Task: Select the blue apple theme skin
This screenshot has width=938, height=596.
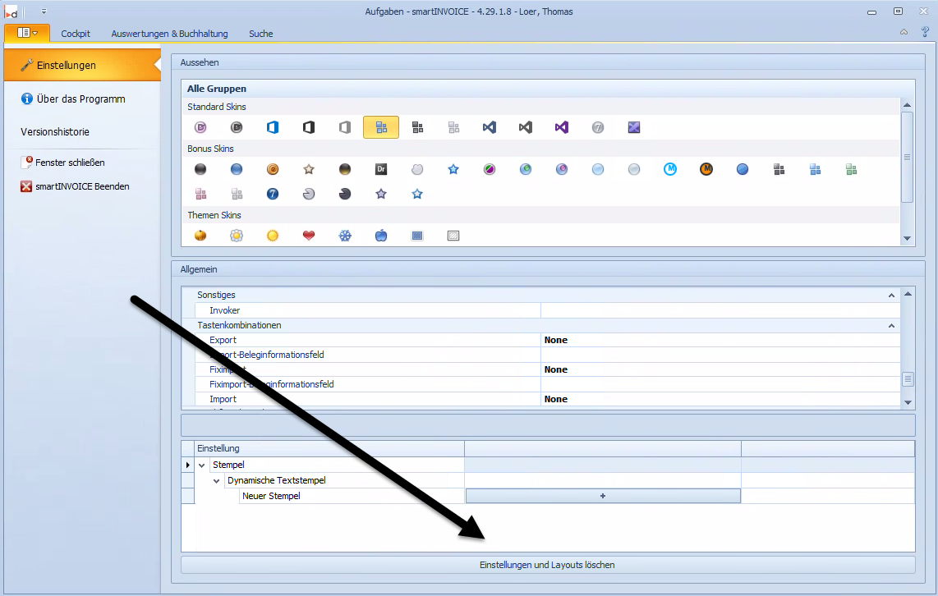Action: pos(381,236)
